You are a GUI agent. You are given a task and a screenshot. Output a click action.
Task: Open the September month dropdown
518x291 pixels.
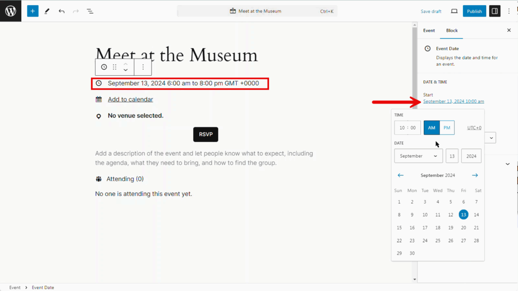(x=418, y=156)
